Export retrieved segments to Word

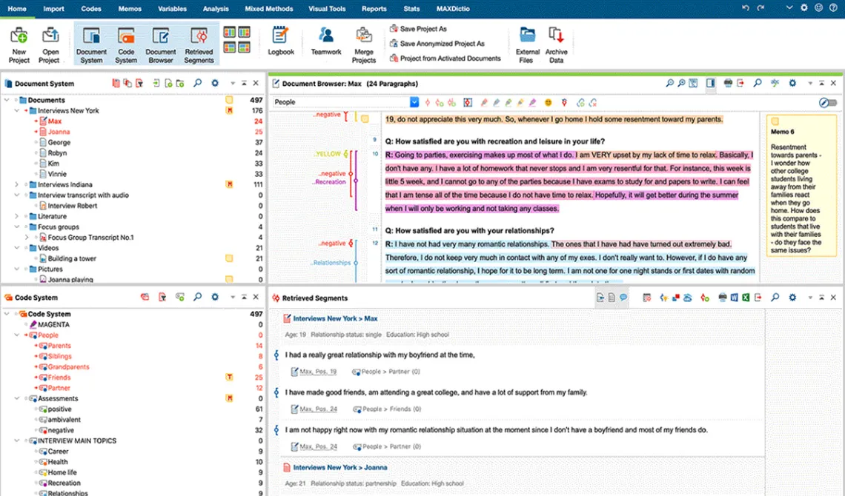point(734,298)
